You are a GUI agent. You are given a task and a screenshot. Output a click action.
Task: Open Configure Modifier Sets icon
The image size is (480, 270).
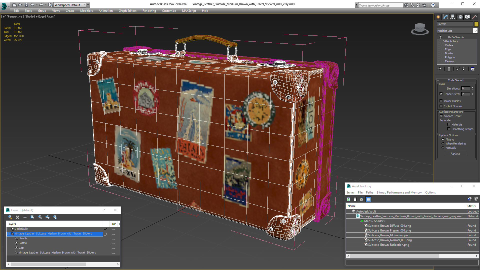click(472, 69)
